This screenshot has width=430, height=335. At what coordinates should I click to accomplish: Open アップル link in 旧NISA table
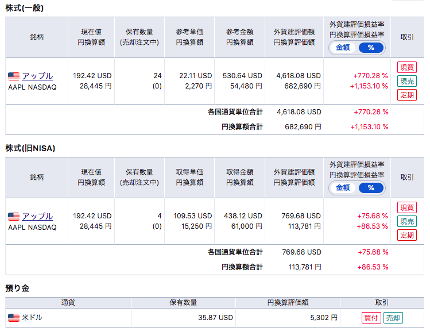tap(37, 217)
